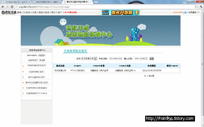Open 会员服务 at top right
204x127 pixels.
[193, 12]
